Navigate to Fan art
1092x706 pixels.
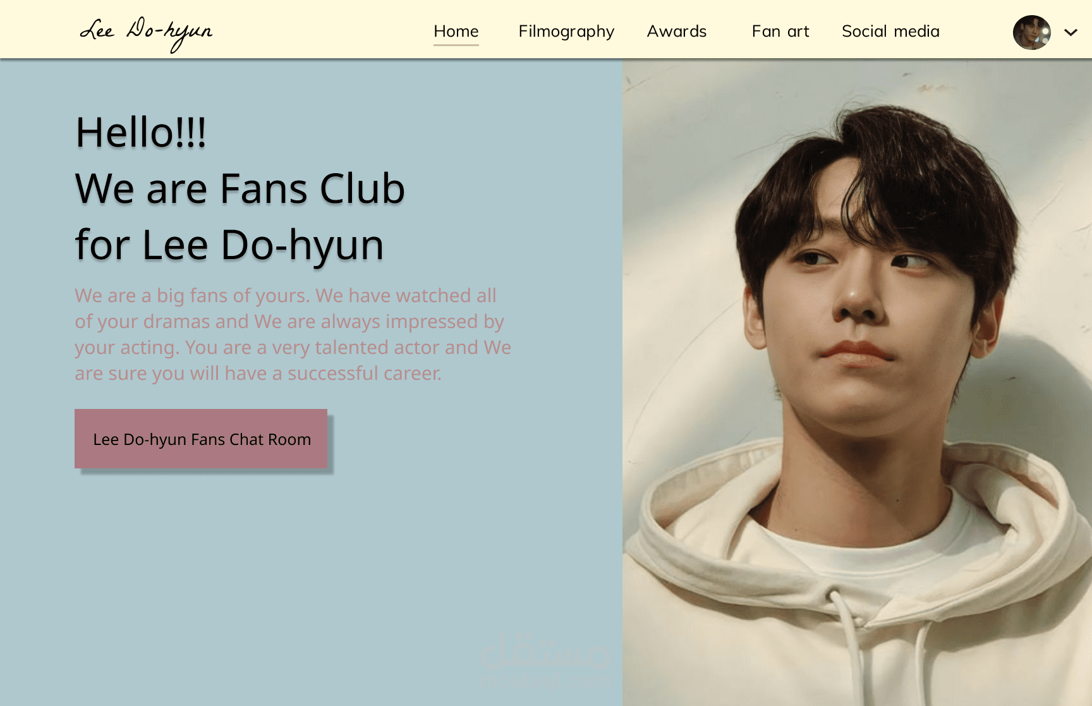point(780,31)
